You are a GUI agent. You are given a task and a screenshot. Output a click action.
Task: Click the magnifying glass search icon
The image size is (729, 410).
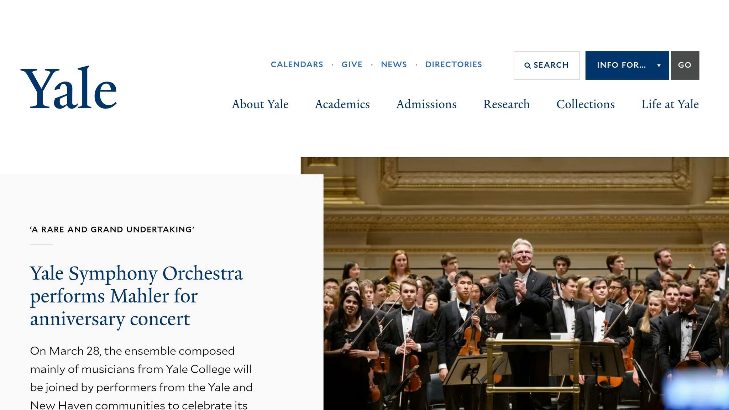pyautogui.click(x=527, y=65)
